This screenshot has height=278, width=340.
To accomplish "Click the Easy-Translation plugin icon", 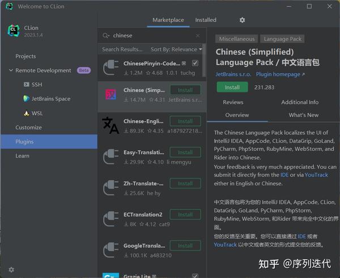I will click(x=111, y=157).
